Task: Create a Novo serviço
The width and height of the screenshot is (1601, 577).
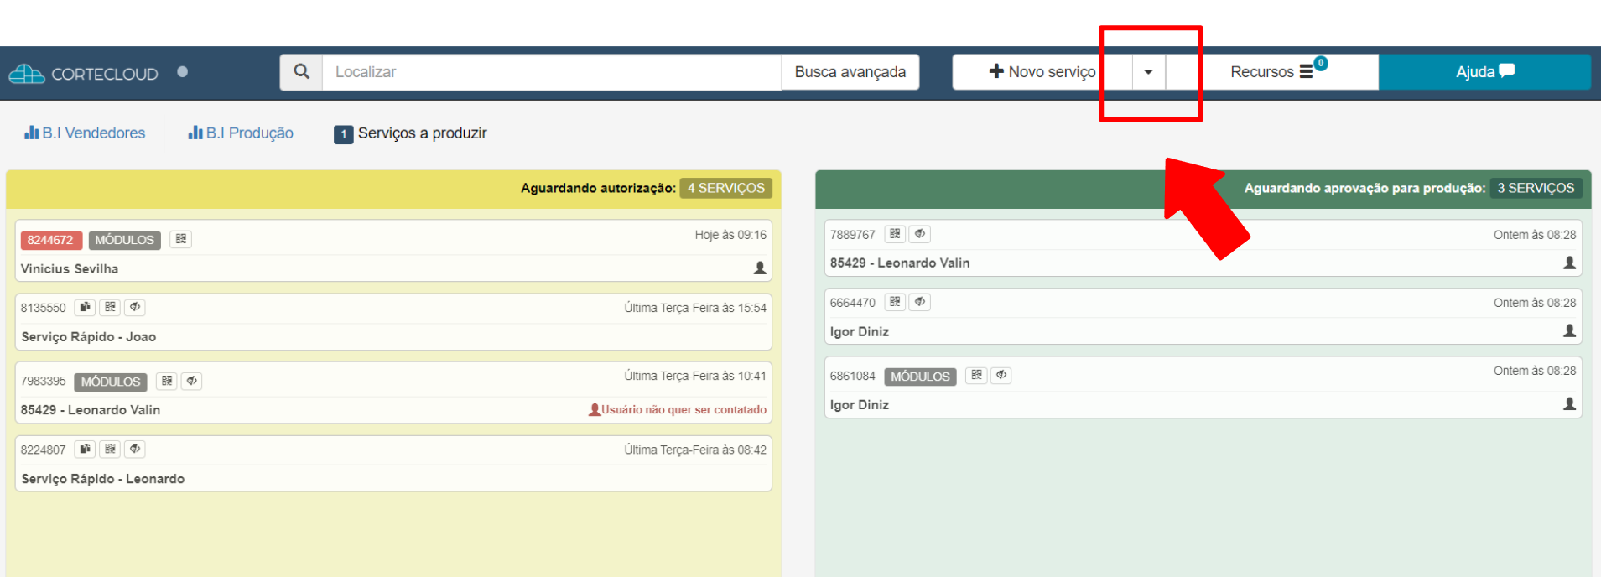Action: point(1042,72)
